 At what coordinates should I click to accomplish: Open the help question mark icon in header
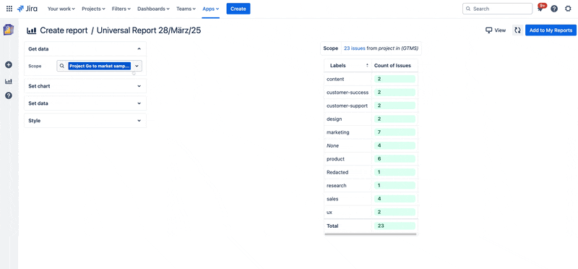(x=554, y=9)
